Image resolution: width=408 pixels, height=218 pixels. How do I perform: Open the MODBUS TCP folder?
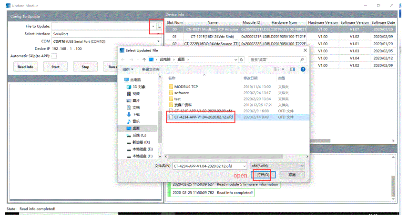point(184,87)
